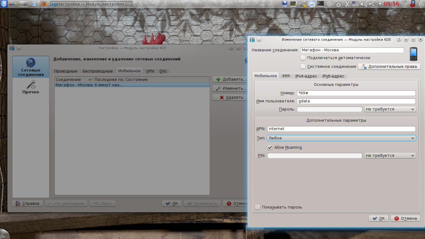Viewport: 425px width, 239px height.
Task: Sort by the Соединение column header
Action: point(74,80)
